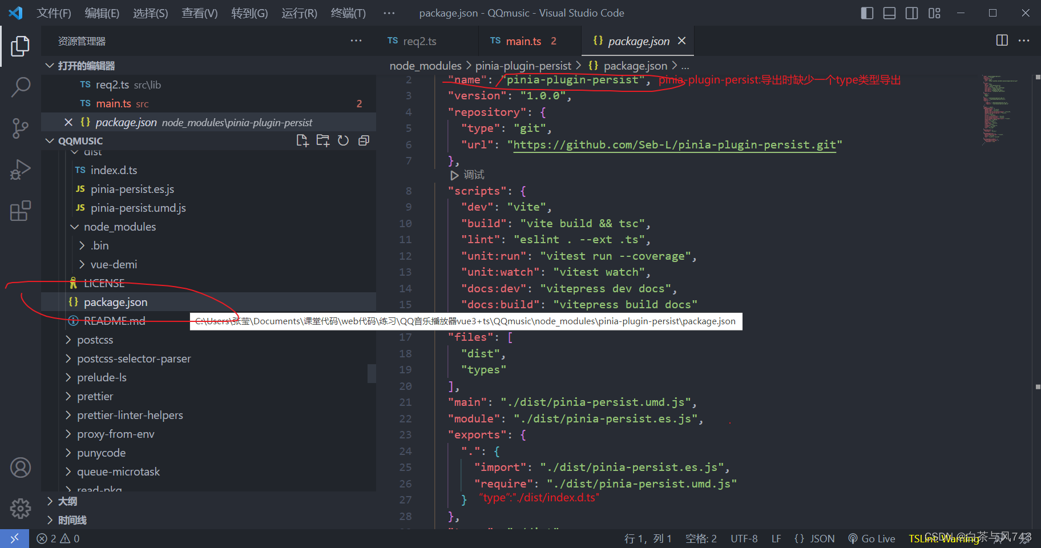1041x548 pixels.
Task: Collapse all folders in Explorer
Action: point(364,140)
